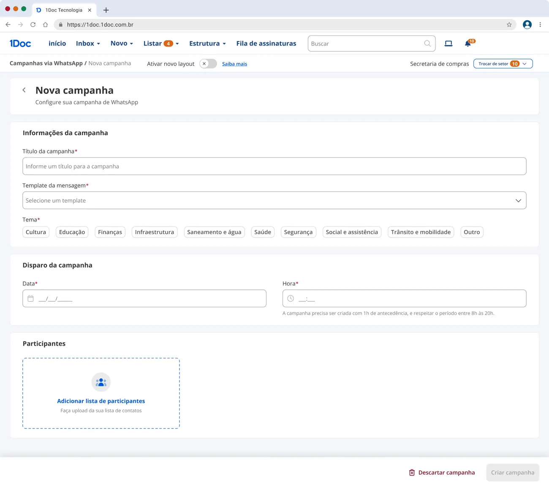
Task: Choose the Saúde theme chip
Action: 263,232
